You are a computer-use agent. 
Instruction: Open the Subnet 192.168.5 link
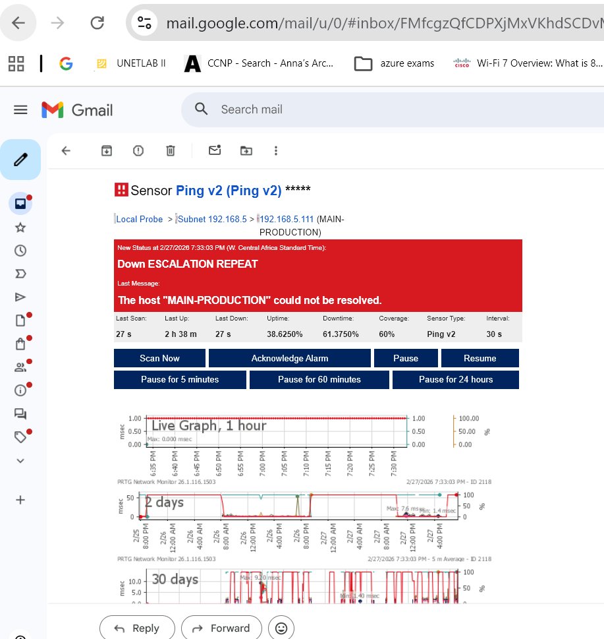pos(212,219)
